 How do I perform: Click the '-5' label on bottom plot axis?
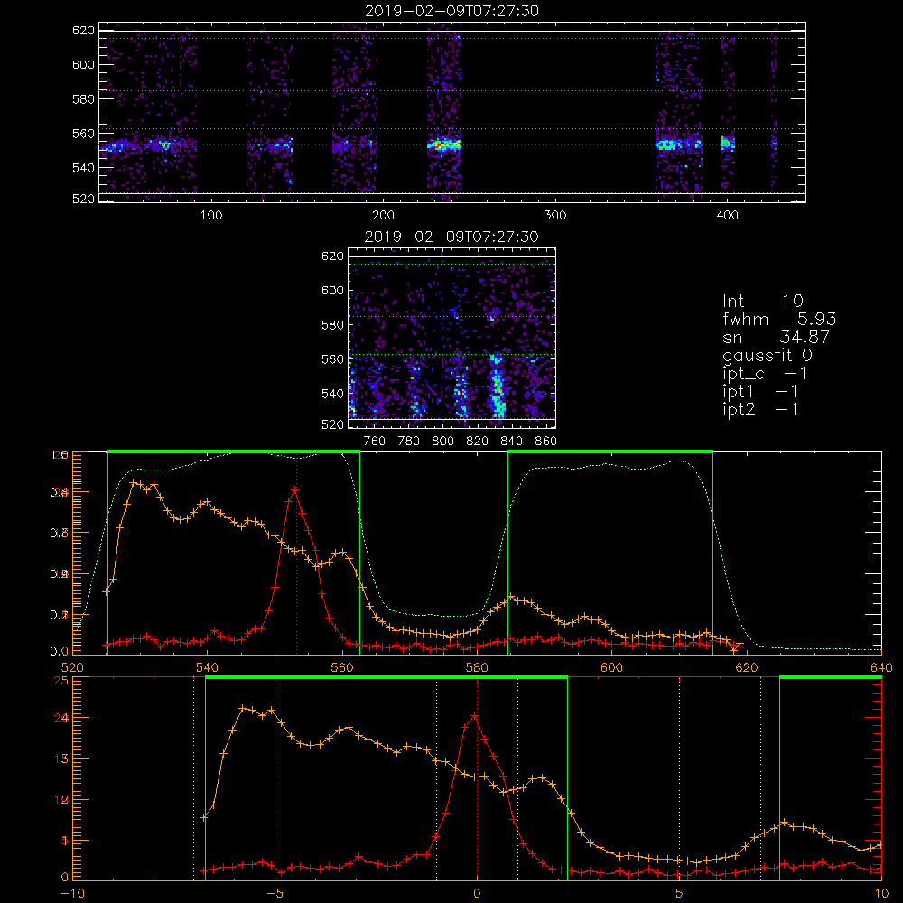point(275,894)
